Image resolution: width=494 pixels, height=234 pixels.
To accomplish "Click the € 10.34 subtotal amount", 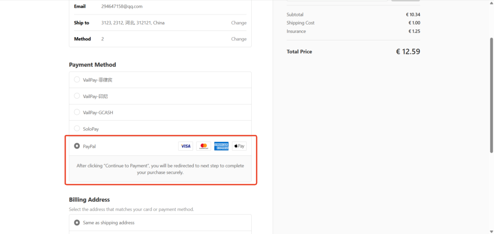I will (413, 14).
